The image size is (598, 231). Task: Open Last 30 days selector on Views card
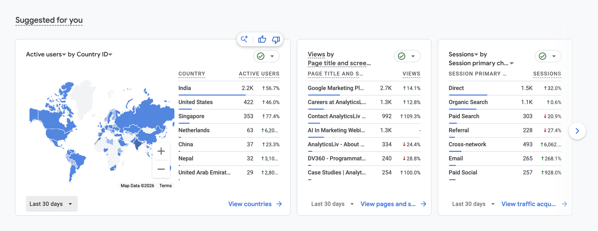tap(332, 204)
